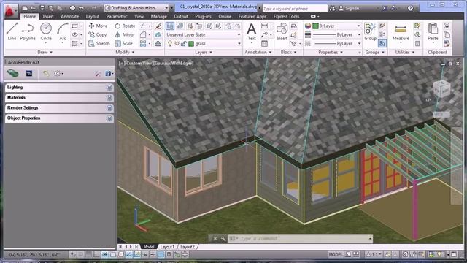Open the ByLayer color dropdown
The height and width of the screenshot is (263, 467).
tap(337, 26)
